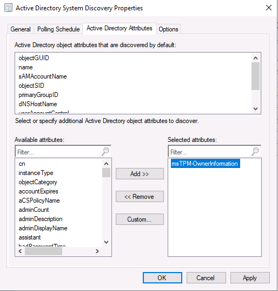Go to the Options tab

click(168, 29)
